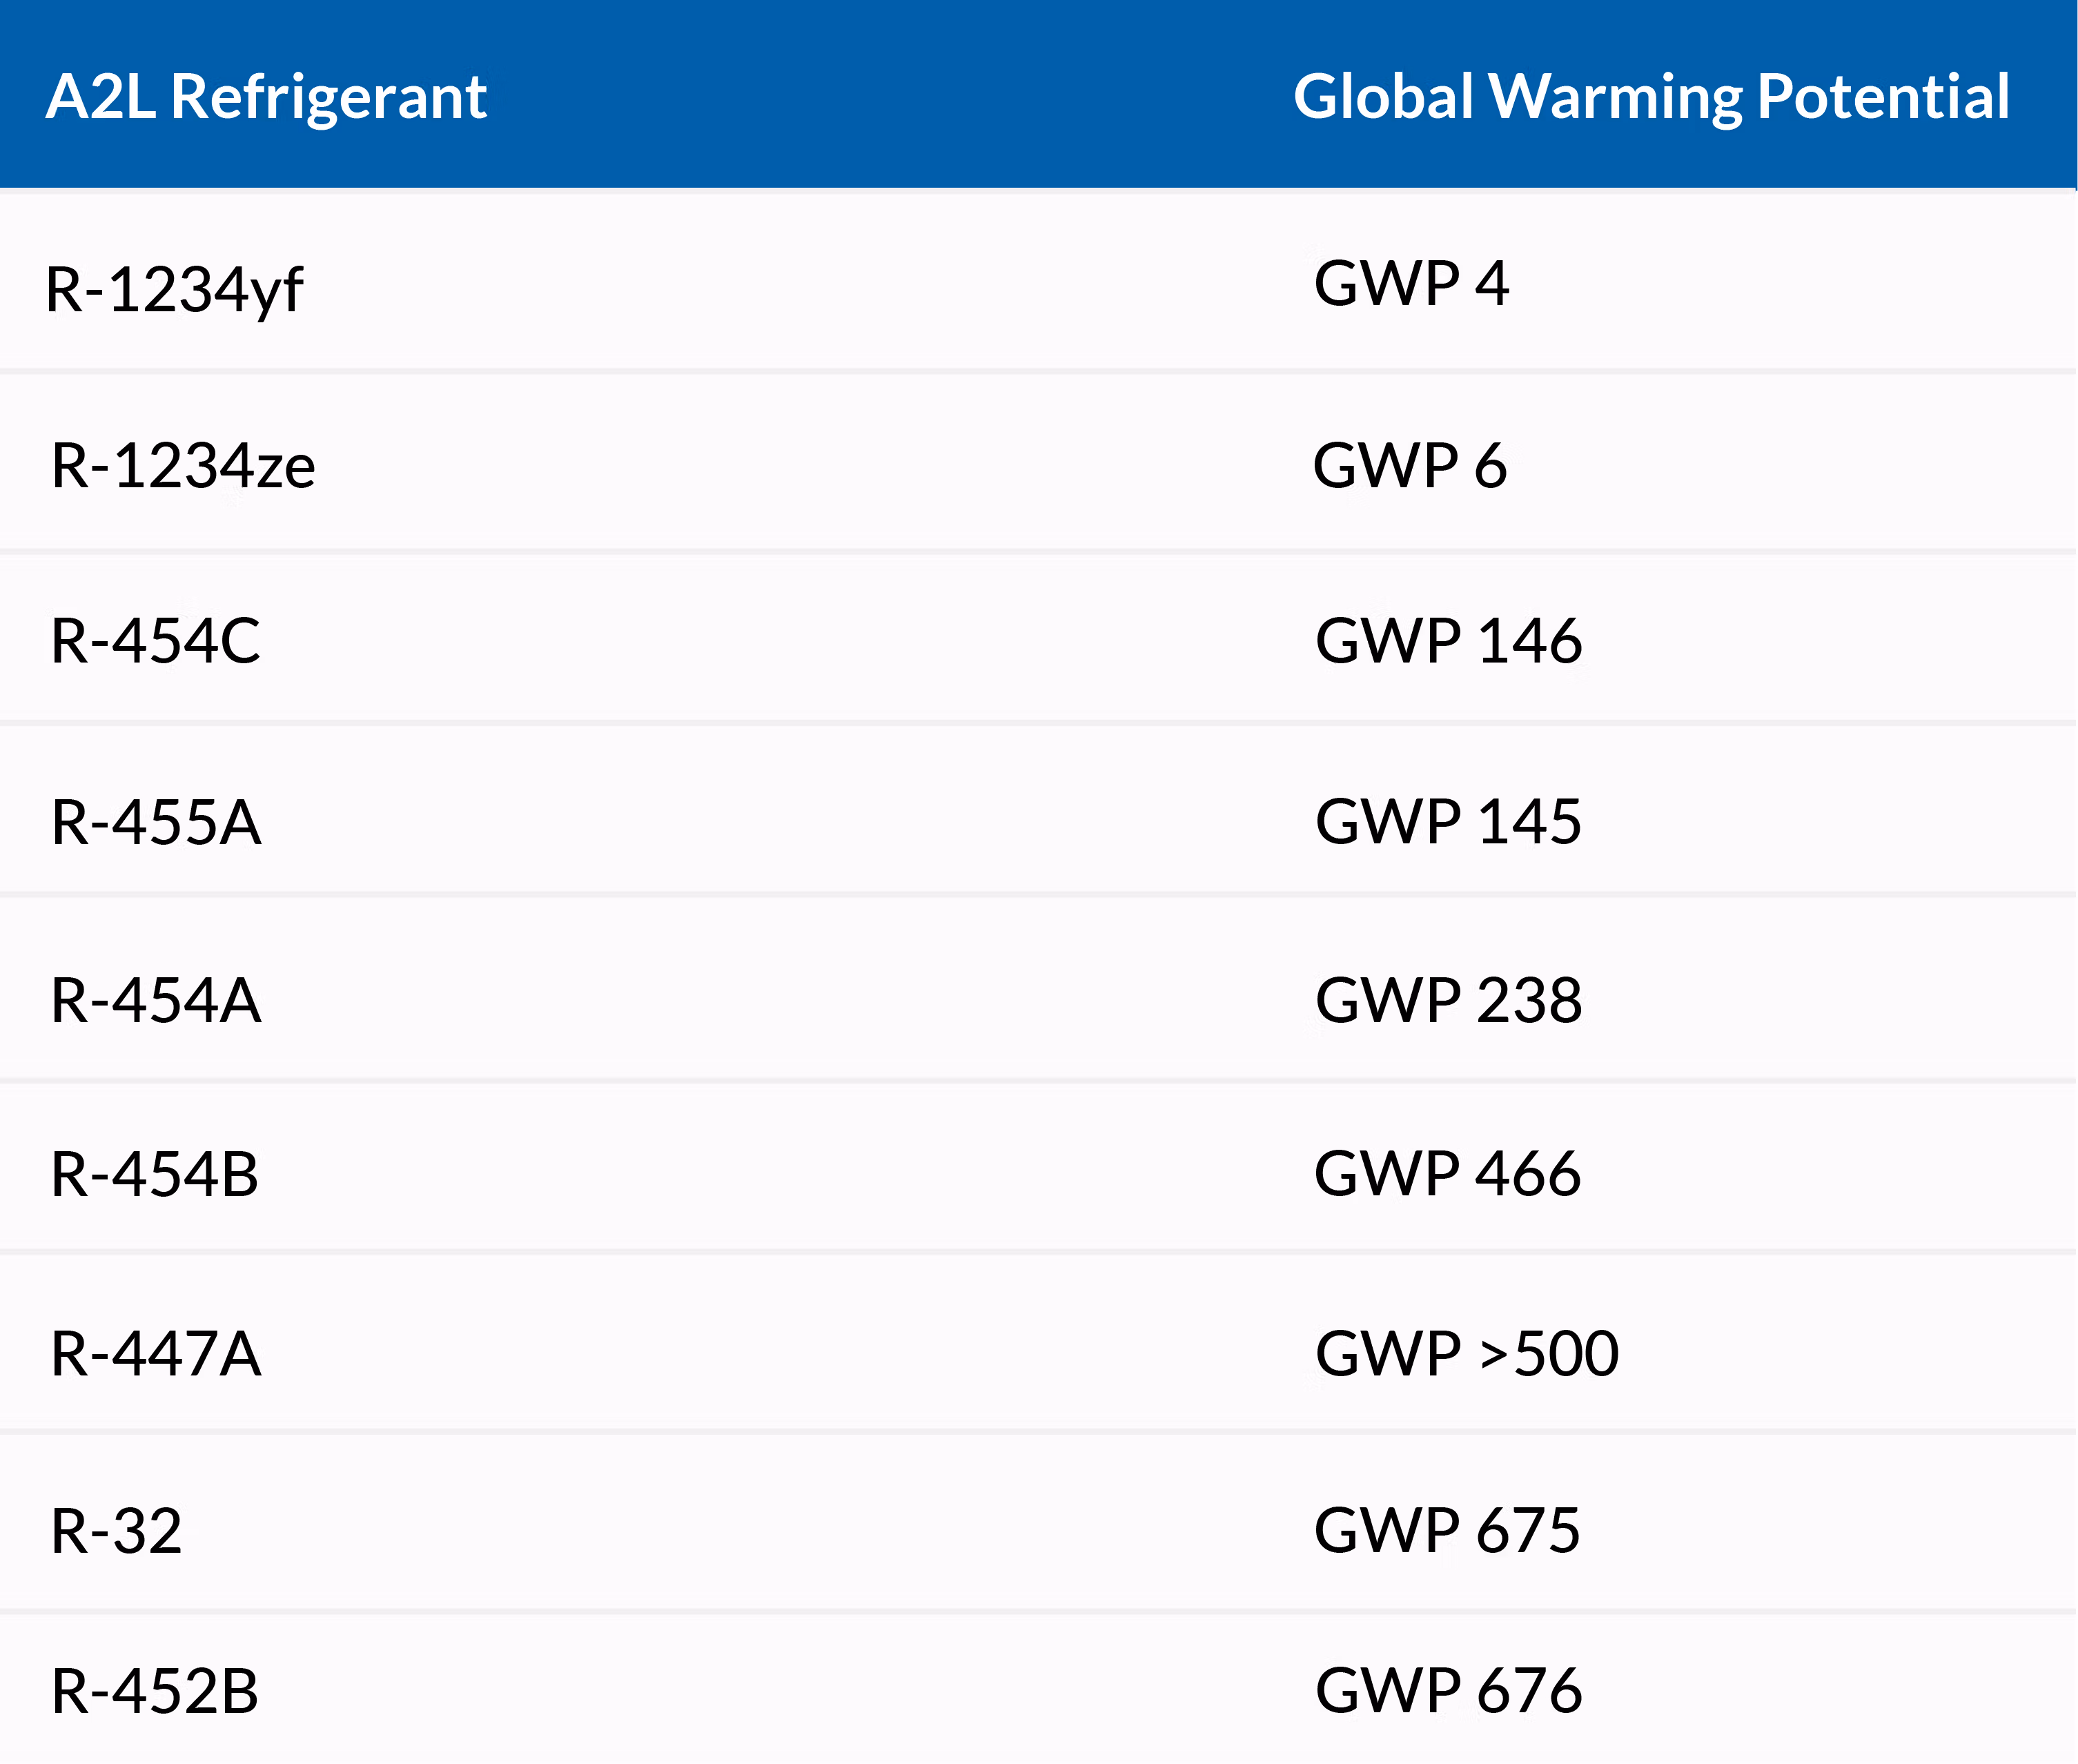The width and height of the screenshot is (2078, 1764).
Task: Select the GWP 4 value
Action: coord(1410,283)
